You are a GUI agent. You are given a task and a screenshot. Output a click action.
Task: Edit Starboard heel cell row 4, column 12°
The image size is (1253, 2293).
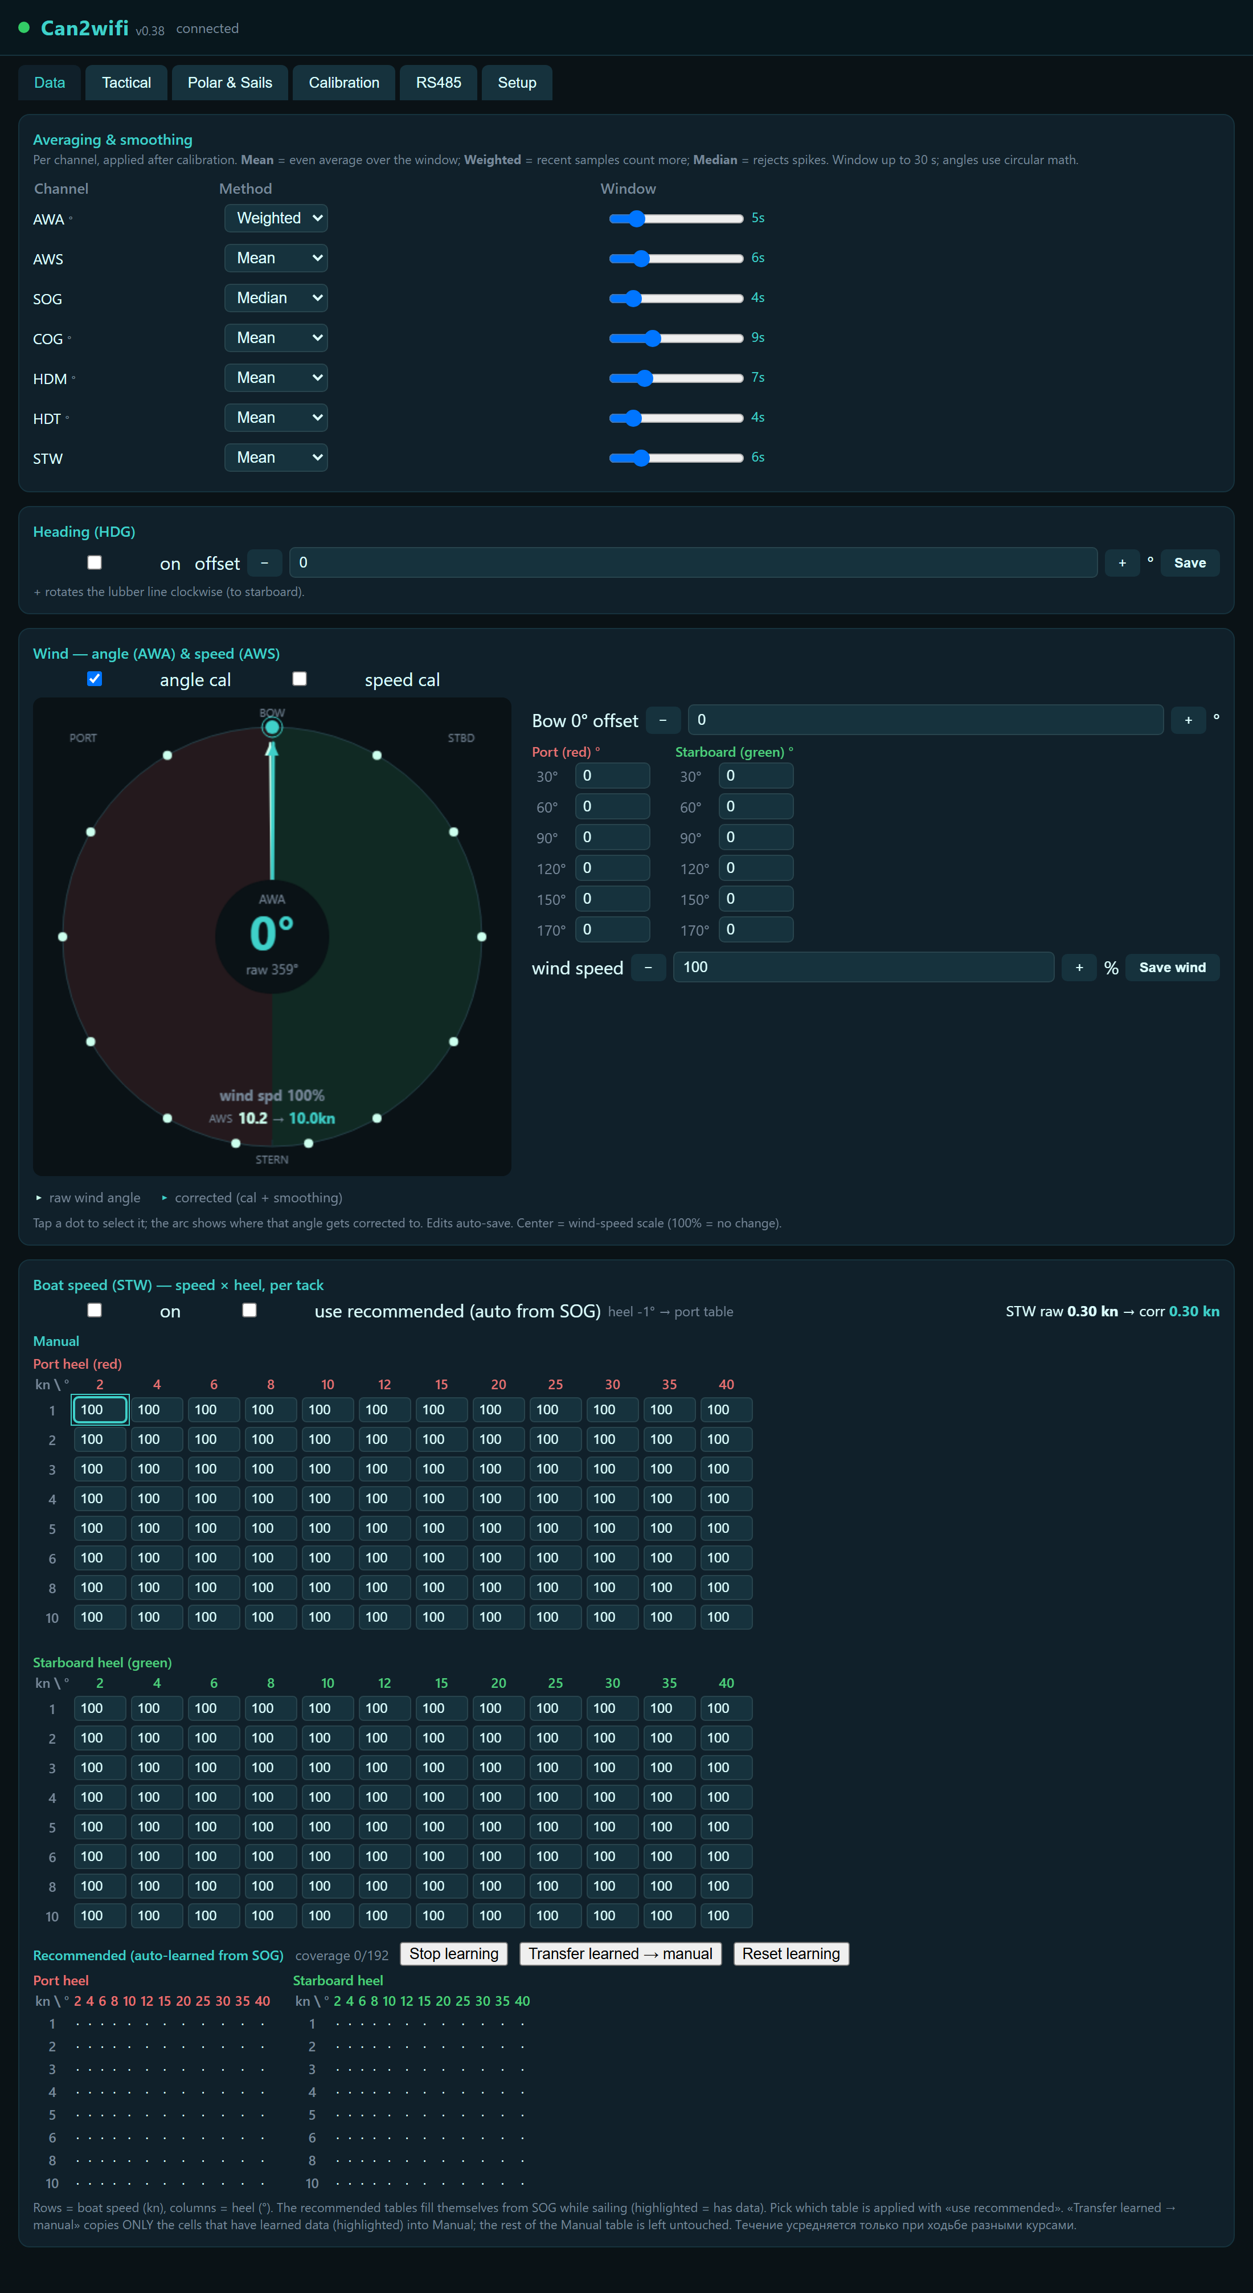pos(384,1797)
